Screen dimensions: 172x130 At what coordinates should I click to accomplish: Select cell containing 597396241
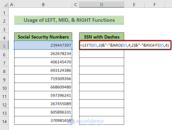[43, 95]
